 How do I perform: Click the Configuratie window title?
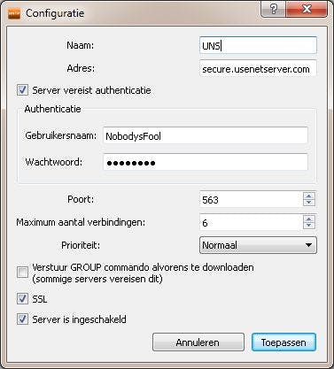click(55, 13)
